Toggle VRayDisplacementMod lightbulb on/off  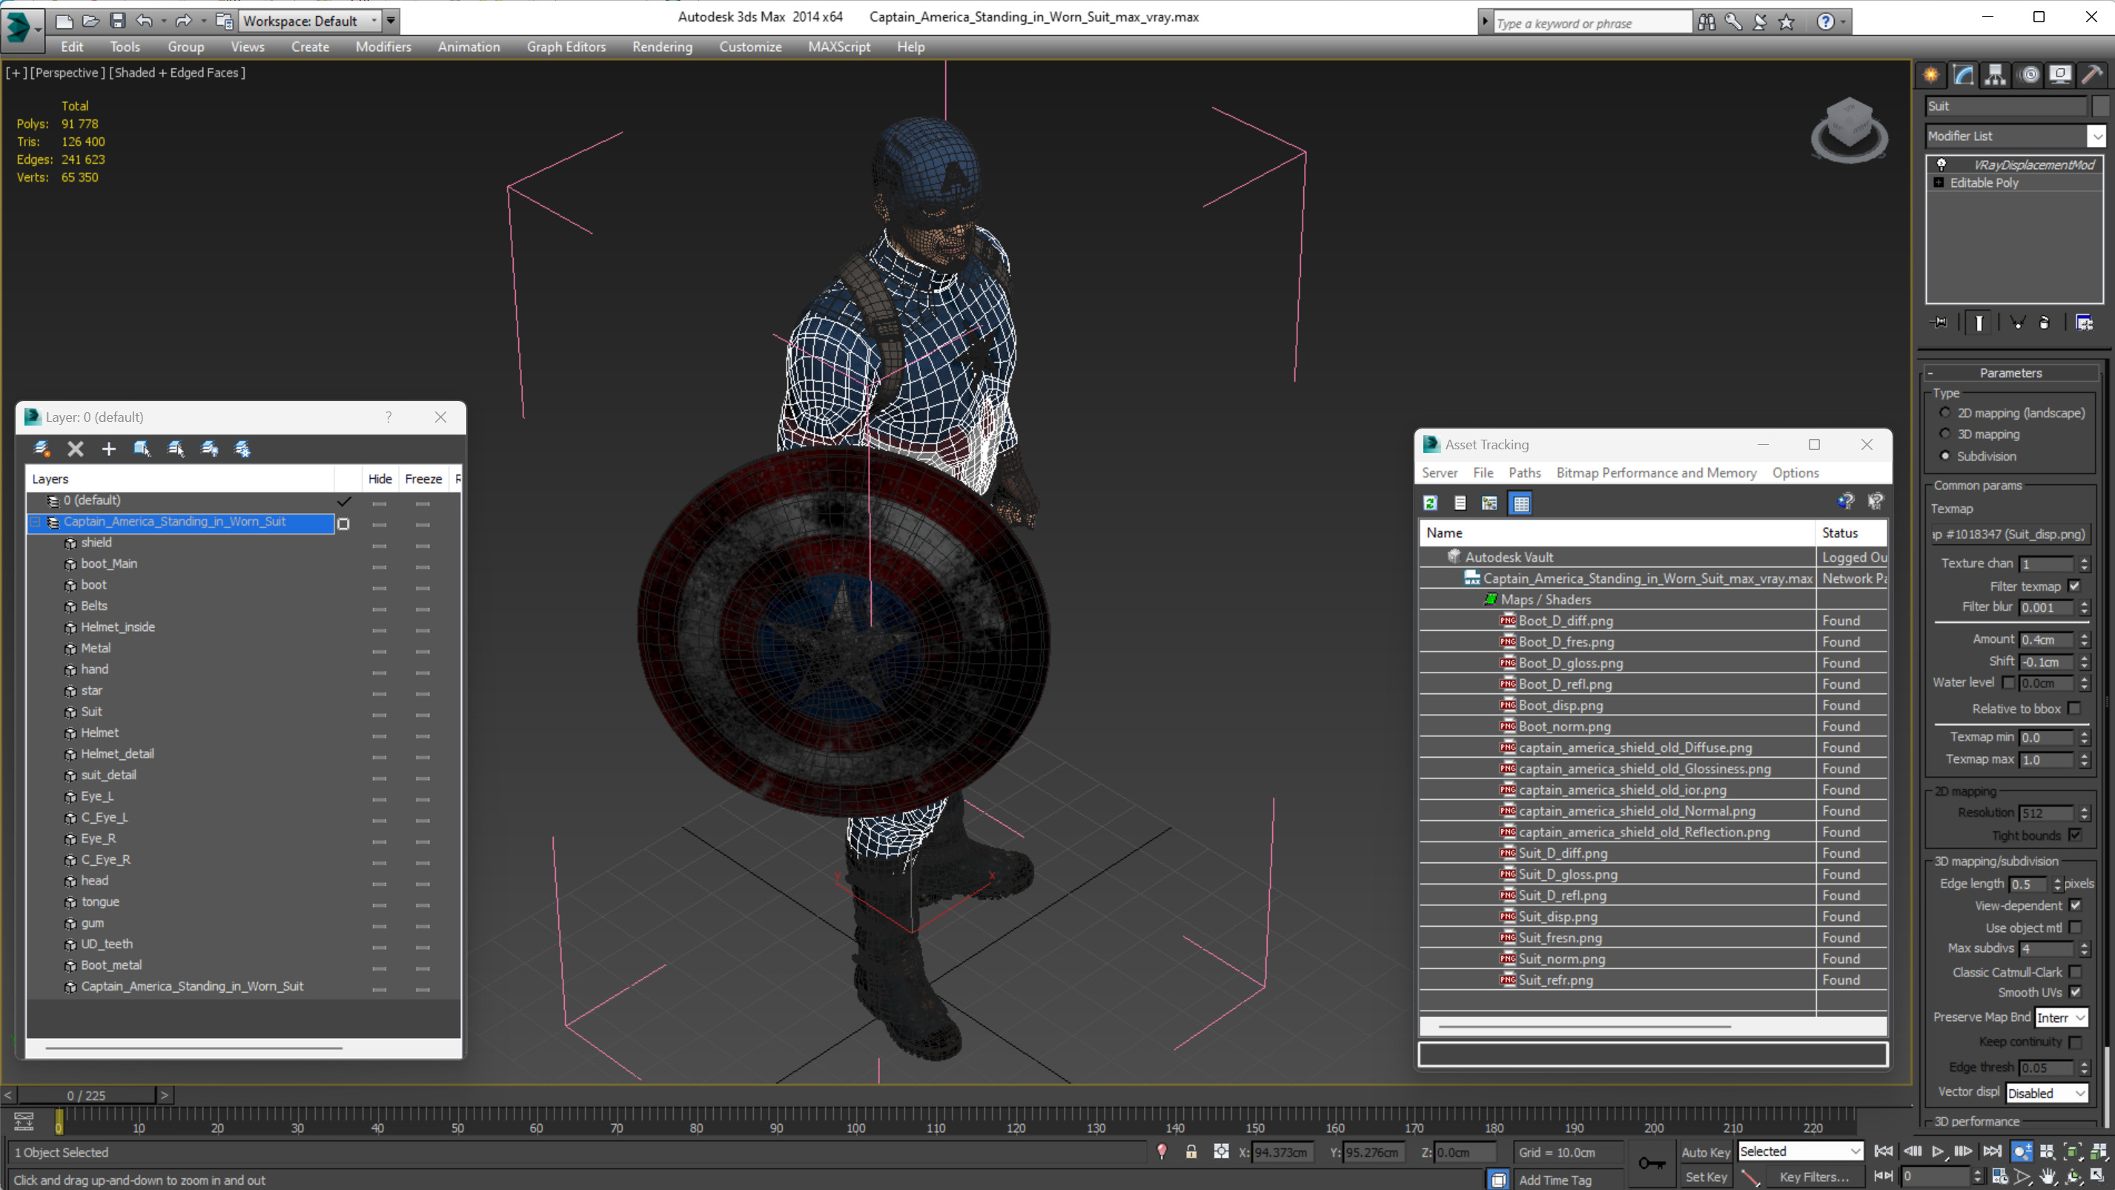click(x=1941, y=165)
